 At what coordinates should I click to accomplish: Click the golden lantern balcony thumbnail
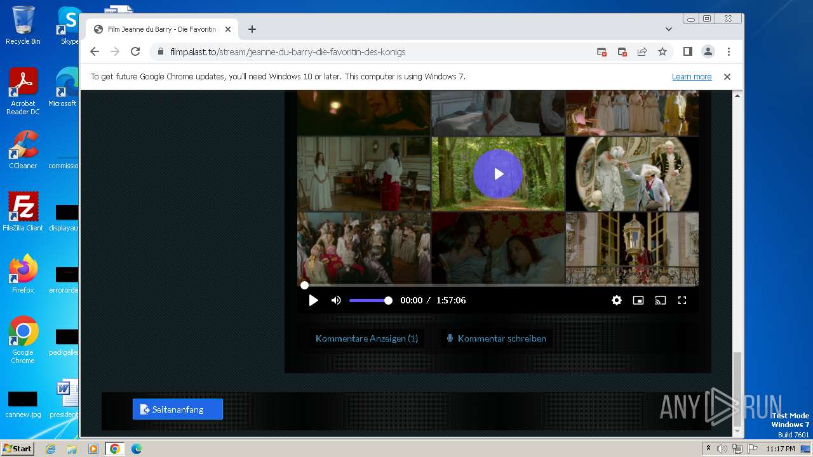tap(632, 248)
